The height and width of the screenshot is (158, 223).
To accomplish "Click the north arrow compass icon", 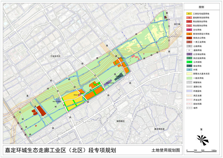I will click(202, 138).
